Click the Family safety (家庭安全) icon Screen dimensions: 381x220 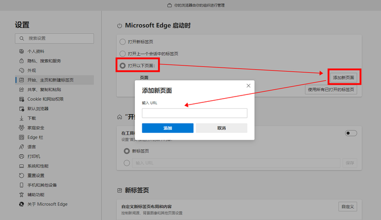[21, 128]
